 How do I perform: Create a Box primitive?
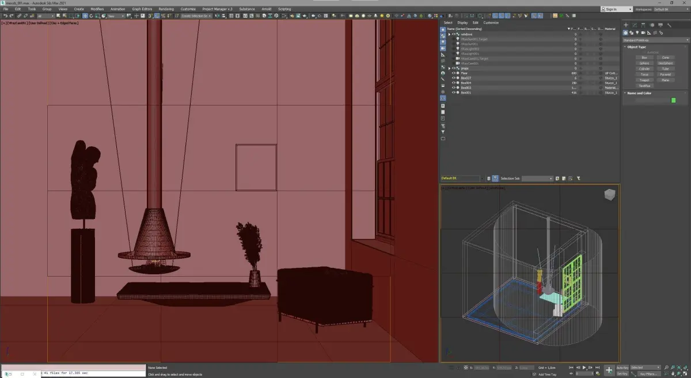644,58
